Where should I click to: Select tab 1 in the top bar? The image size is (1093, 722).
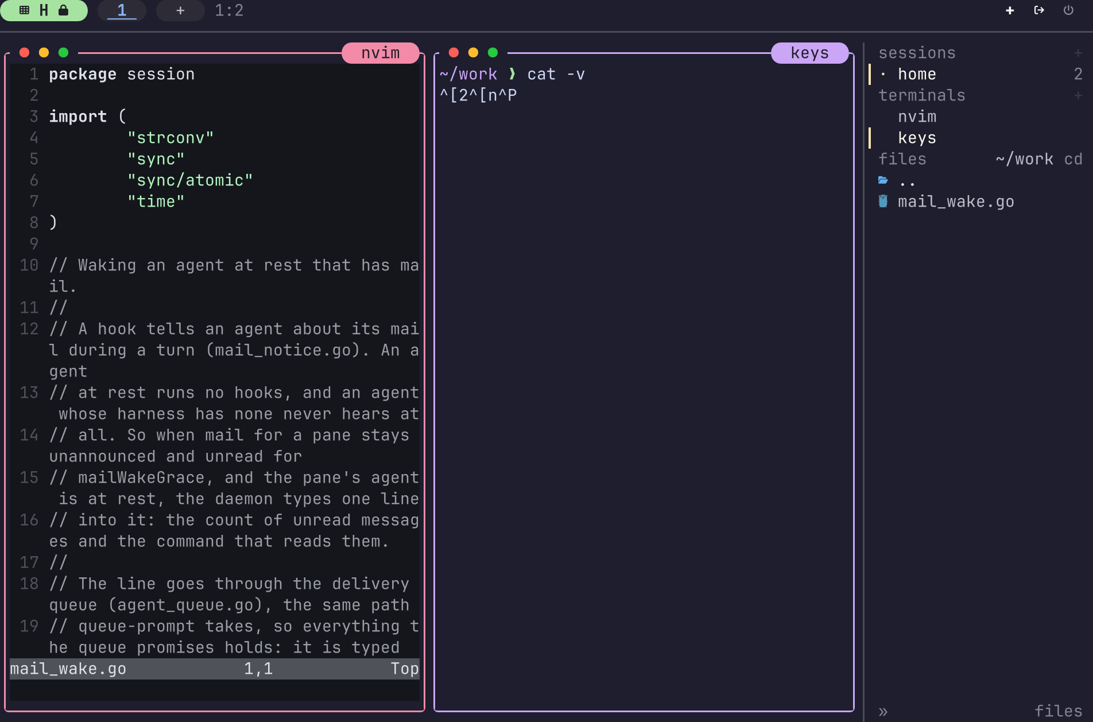(x=122, y=10)
